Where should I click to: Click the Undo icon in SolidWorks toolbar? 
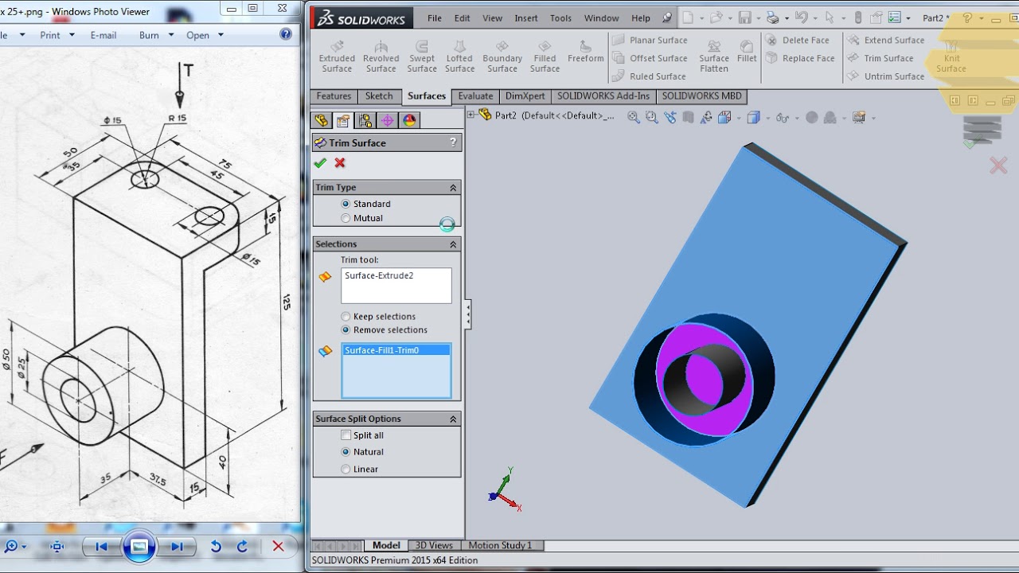tap(801, 18)
